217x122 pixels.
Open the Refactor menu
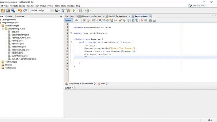pyautogui.click(x=30, y=6)
